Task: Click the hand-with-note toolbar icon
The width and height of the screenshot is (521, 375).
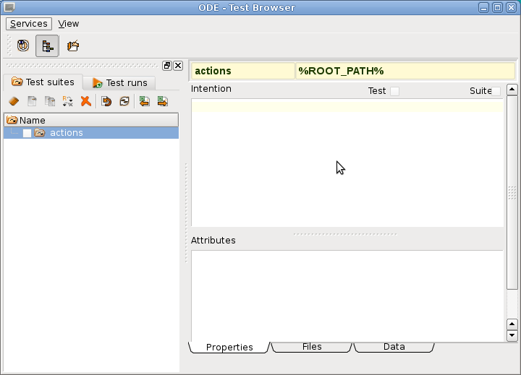Action: tap(72, 46)
